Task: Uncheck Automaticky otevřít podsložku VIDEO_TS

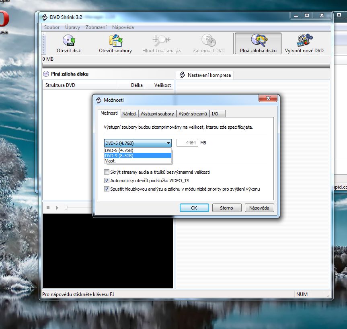Action: click(x=107, y=181)
